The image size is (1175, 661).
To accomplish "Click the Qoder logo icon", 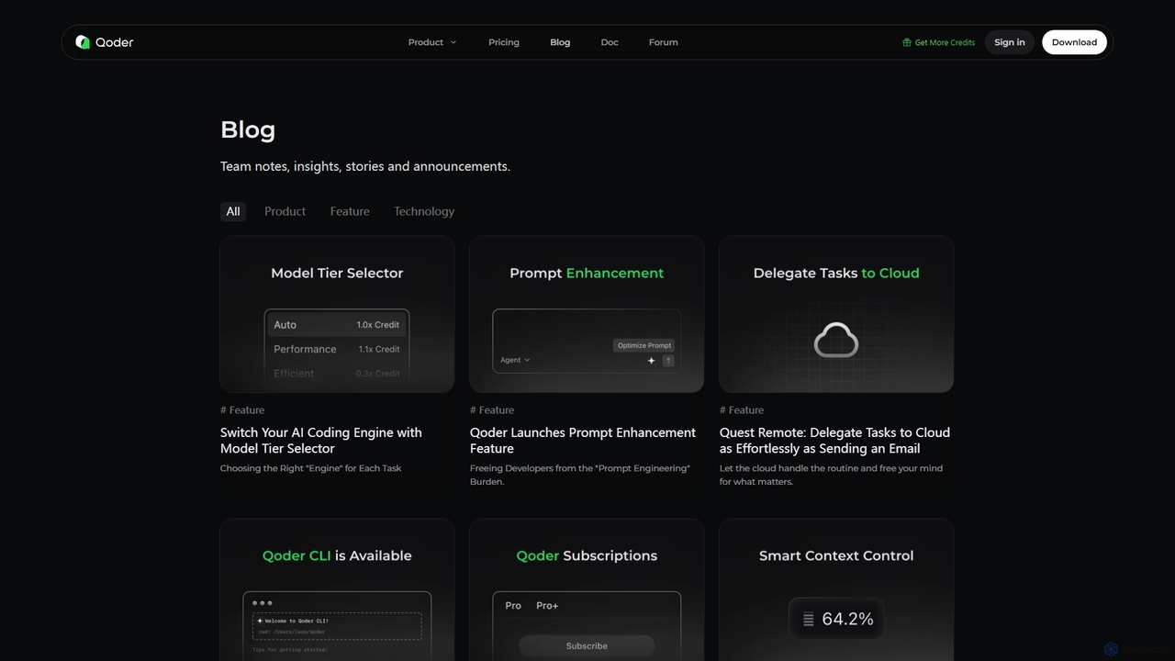I will point(83,42).
